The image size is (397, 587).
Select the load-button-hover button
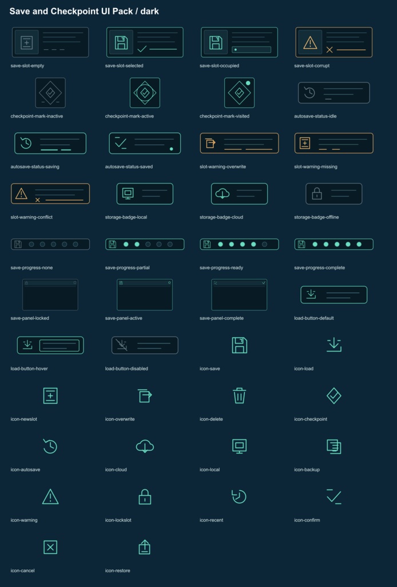pyautogui.click(x=50, y=345)
